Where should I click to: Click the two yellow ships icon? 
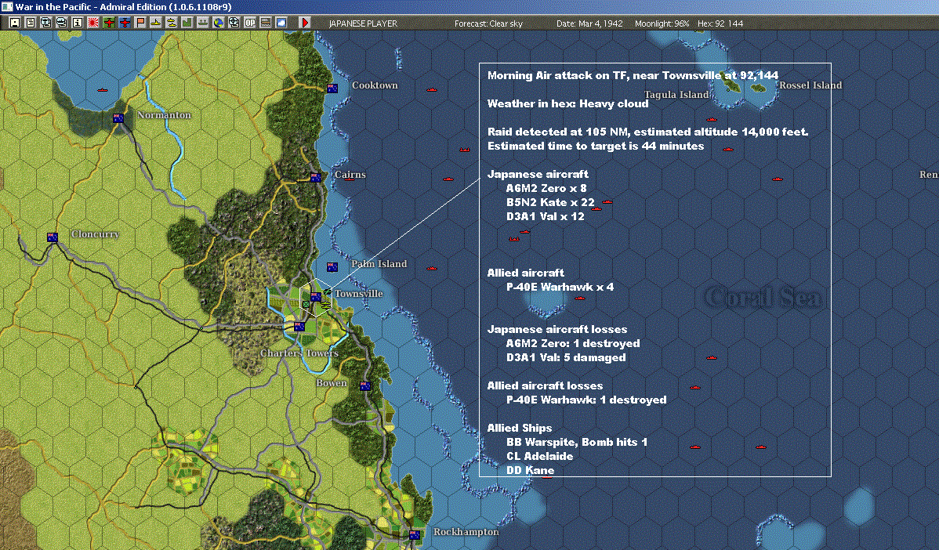pos(172,23)
